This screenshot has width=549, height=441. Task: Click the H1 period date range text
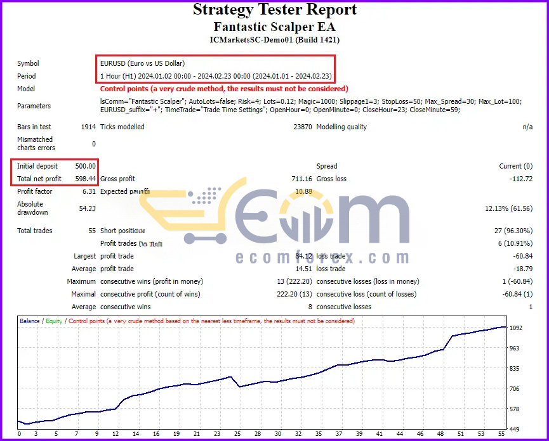[216, 76]
